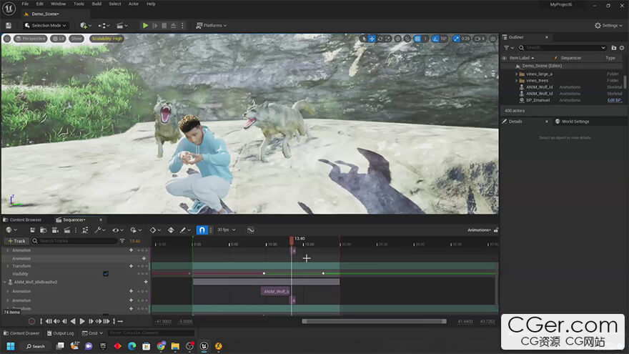Click the Outliner search field
Viewport: 629px width, 354px height.
(562, 48)
